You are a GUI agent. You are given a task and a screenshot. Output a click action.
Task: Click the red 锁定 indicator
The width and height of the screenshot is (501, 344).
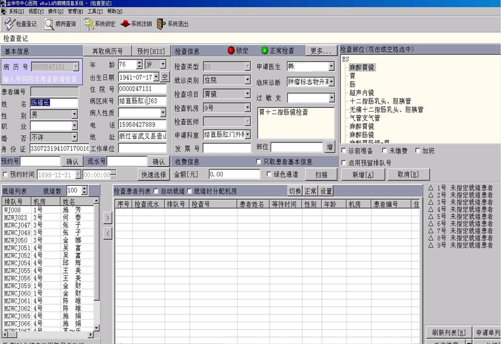pyautogui.click(x=231, y=51)
